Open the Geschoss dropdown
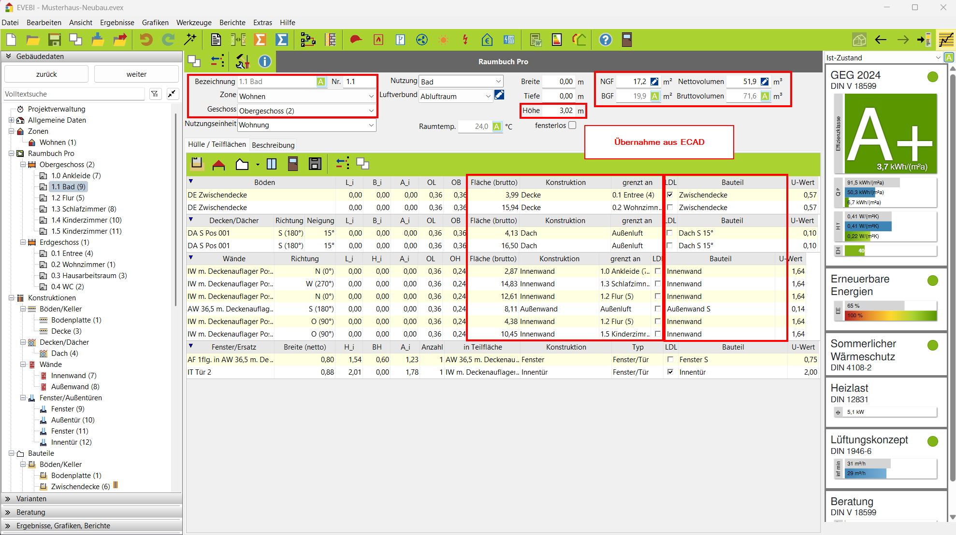 (x=371, y=111)
